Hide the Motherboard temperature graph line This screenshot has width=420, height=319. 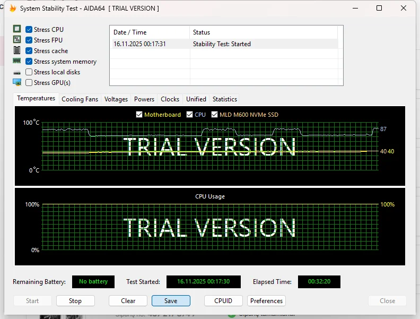[139, 115]
